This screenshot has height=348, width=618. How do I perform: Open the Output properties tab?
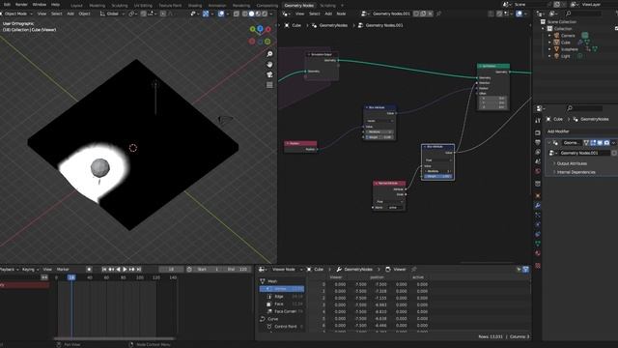point(538,142)
